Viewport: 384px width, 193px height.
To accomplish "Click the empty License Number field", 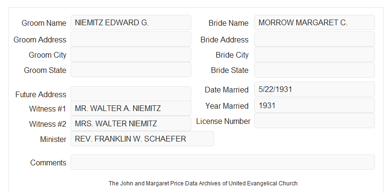I will tap(314, 121).
